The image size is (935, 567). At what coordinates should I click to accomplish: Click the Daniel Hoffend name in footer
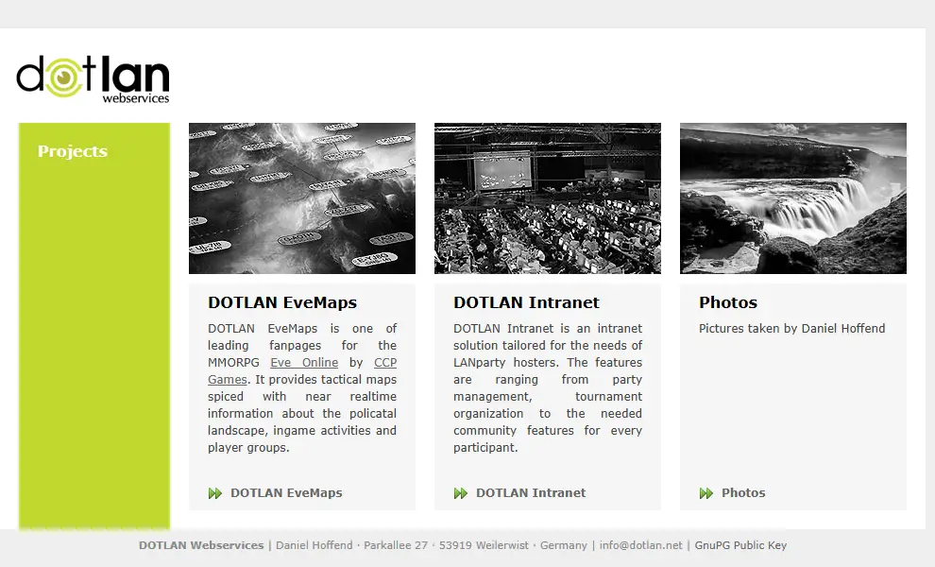click(314, 545)
